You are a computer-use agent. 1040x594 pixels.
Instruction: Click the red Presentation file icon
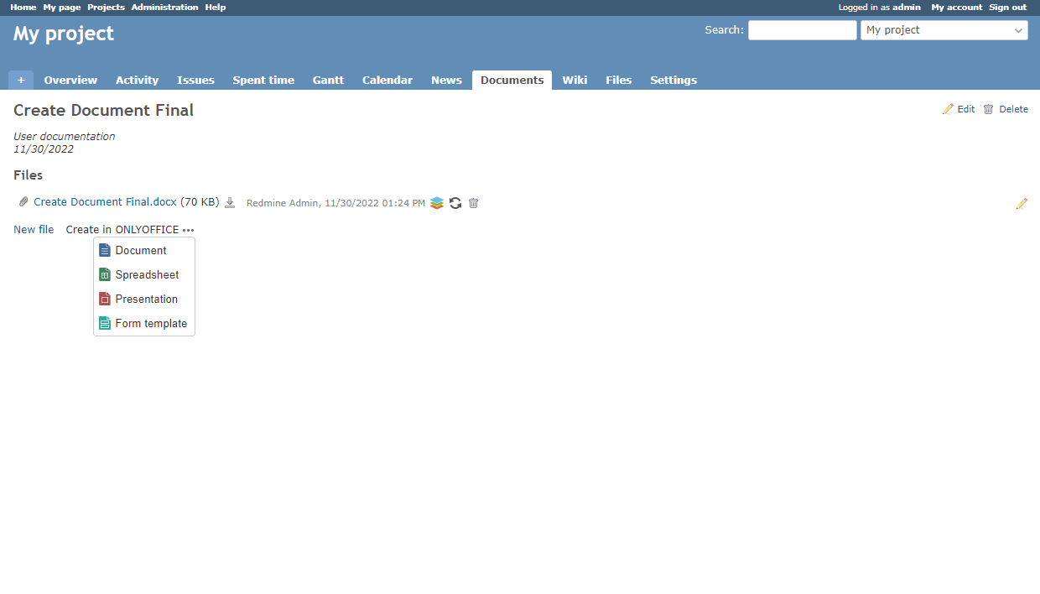click(x=105, y=300)
